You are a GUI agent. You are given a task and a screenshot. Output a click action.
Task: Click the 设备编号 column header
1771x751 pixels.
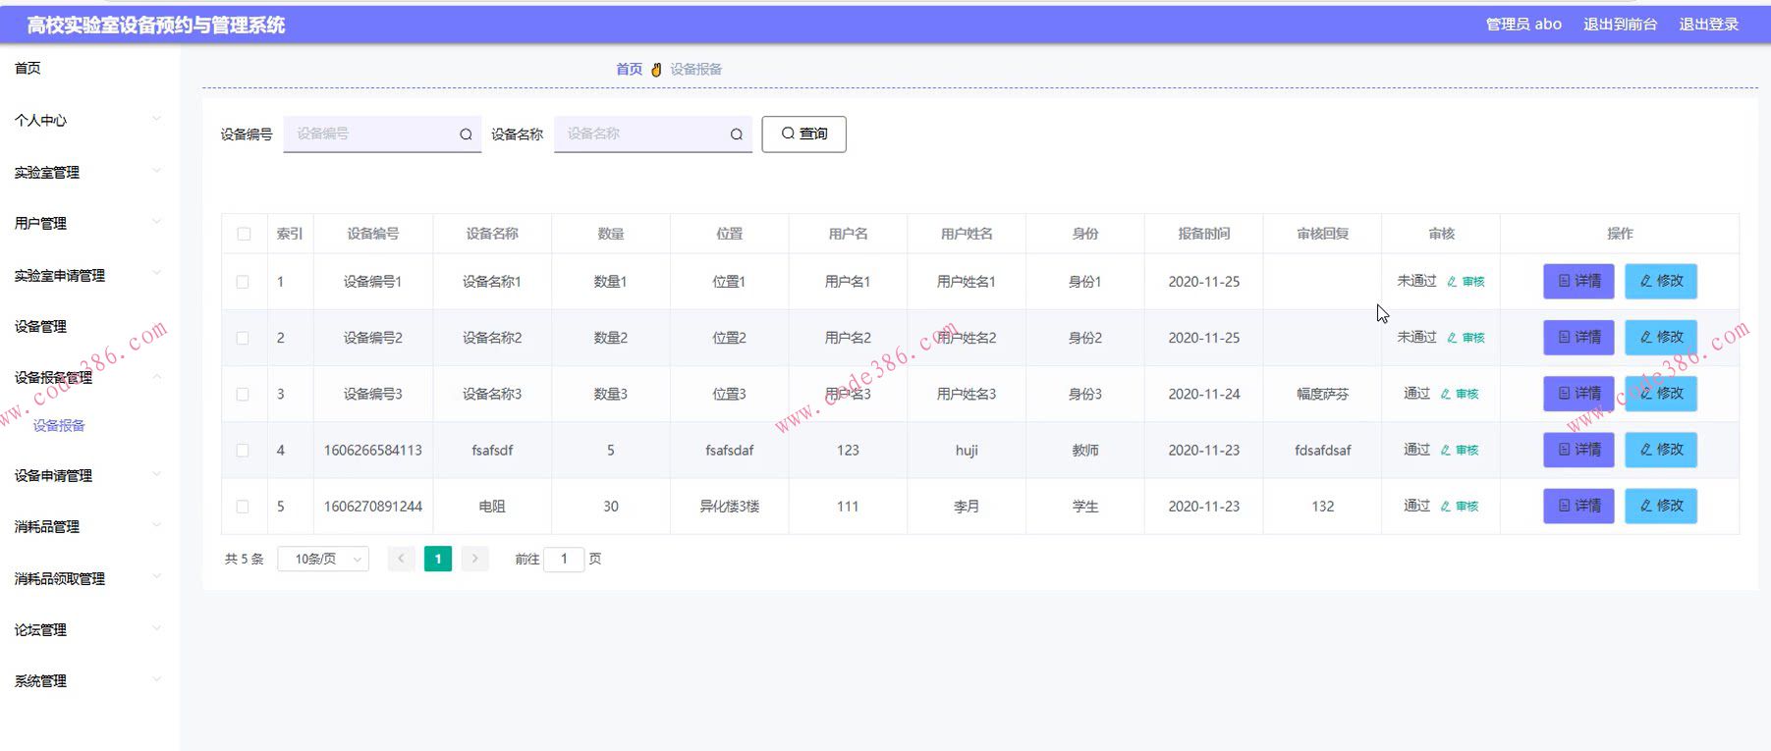(373, 234)
